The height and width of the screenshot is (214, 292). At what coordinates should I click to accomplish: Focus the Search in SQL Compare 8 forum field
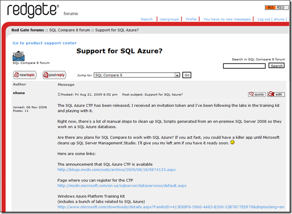(244, 66)
